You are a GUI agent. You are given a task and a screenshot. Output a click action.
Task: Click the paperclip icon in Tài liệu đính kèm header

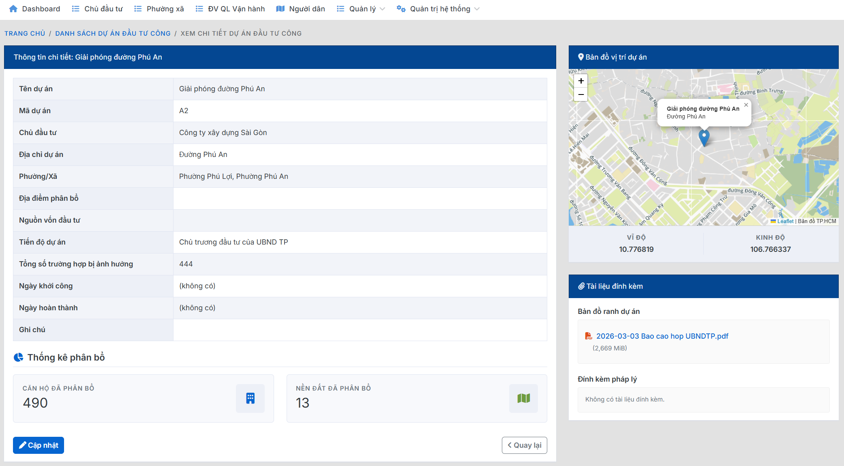tap(581, 286)
